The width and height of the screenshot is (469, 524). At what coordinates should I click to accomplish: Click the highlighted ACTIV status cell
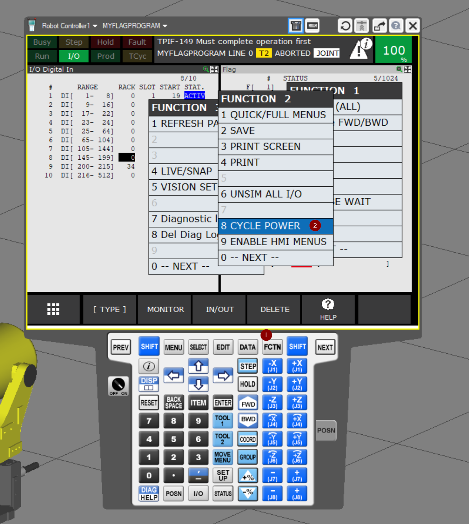click(194, 96)
